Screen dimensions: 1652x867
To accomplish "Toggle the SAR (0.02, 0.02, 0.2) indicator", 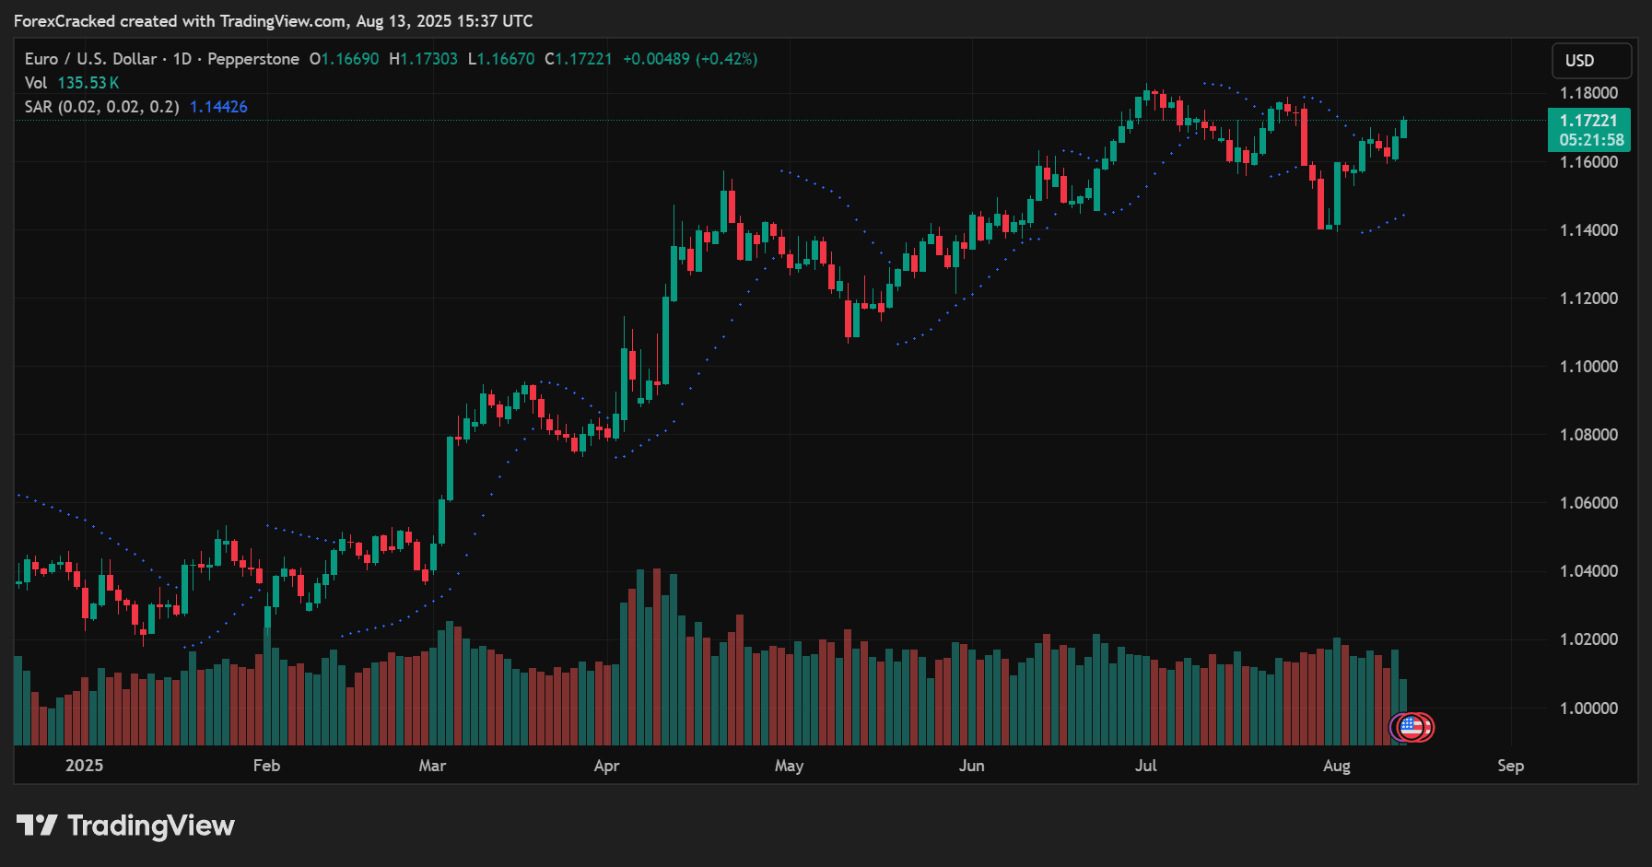I will click(x=101, y=106).
